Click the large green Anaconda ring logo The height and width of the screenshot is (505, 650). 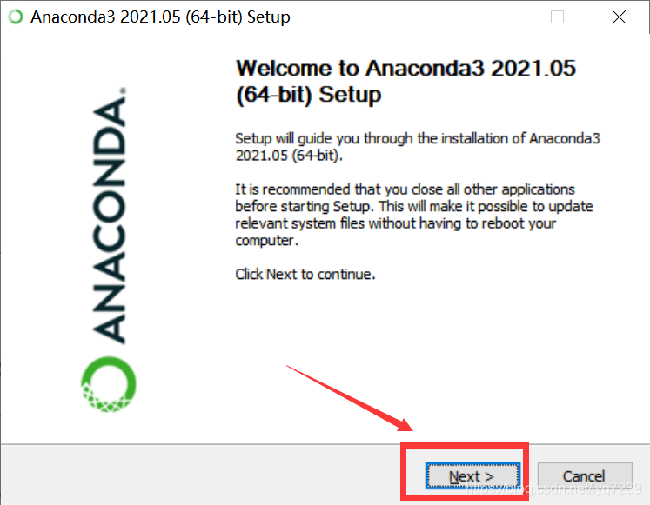point(109,384)
